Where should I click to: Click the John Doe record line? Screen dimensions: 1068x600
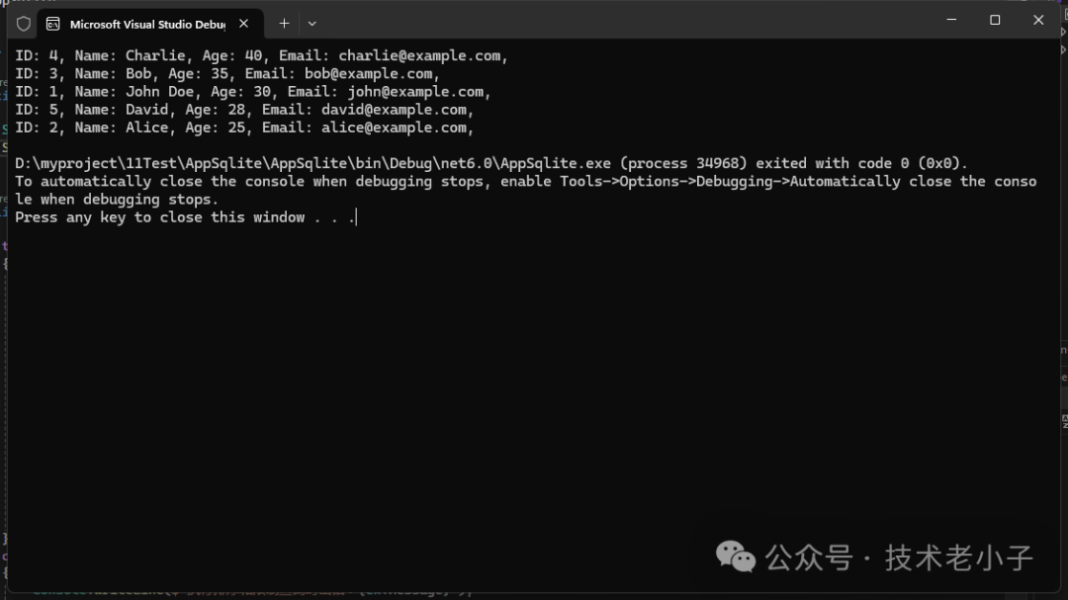coord(252,92)
